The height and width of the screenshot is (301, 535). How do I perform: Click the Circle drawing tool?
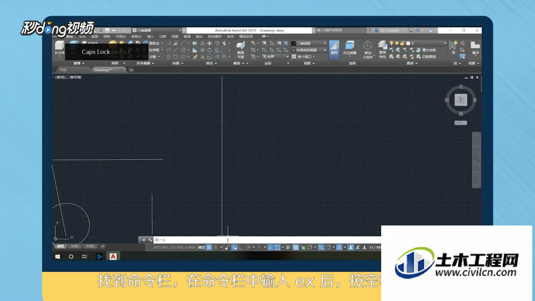(x=183, y=50)
